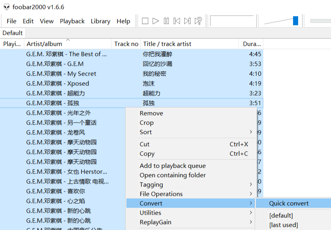The image size is (331, 230).
Task: Skip to the next track
Action: [x=187, y=22]
